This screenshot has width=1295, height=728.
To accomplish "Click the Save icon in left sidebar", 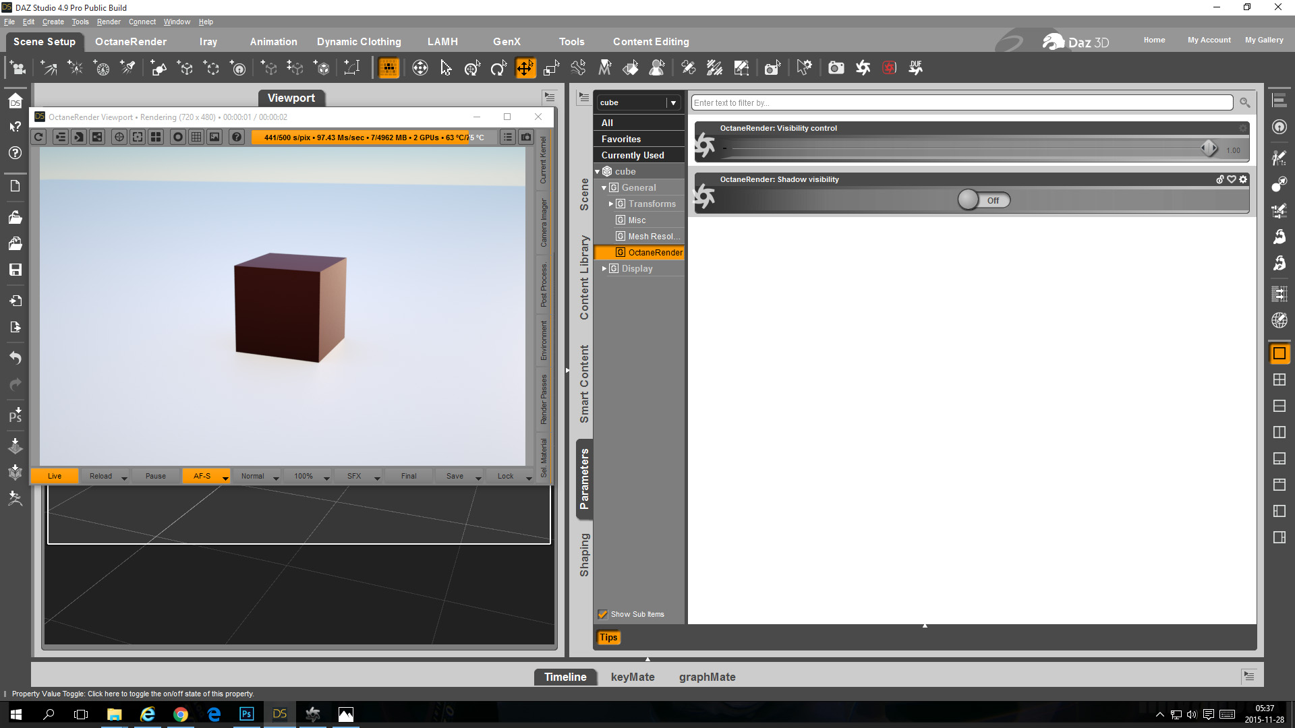I will (16, 270).
